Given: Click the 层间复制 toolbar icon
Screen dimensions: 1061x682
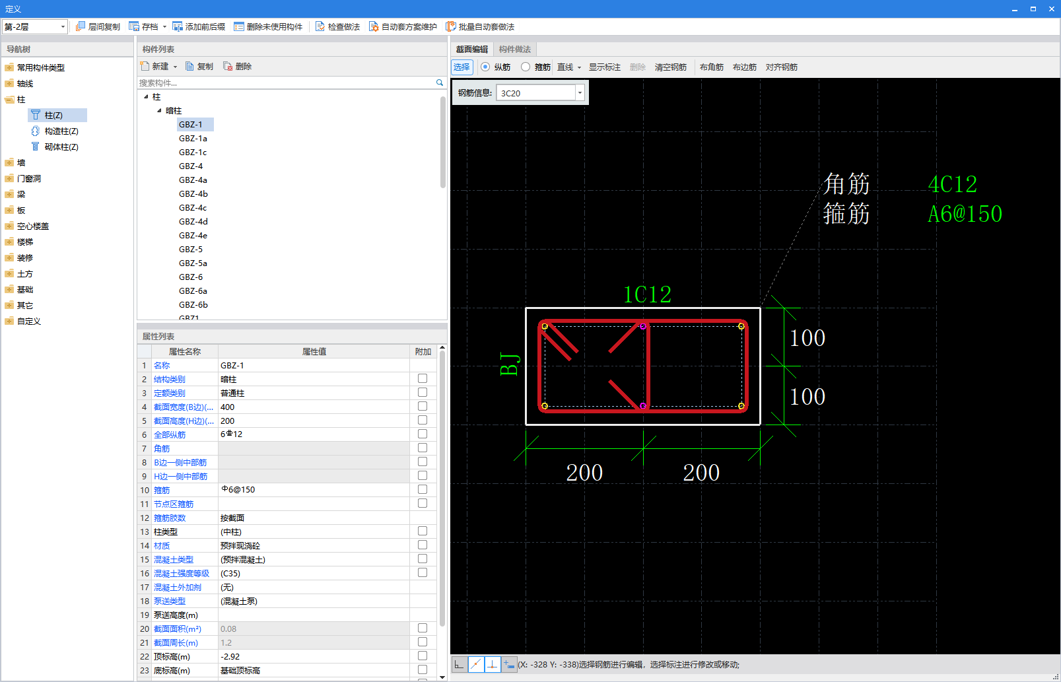Looking at the screenshot, I should pyautogui.click(x=81, y=26).
